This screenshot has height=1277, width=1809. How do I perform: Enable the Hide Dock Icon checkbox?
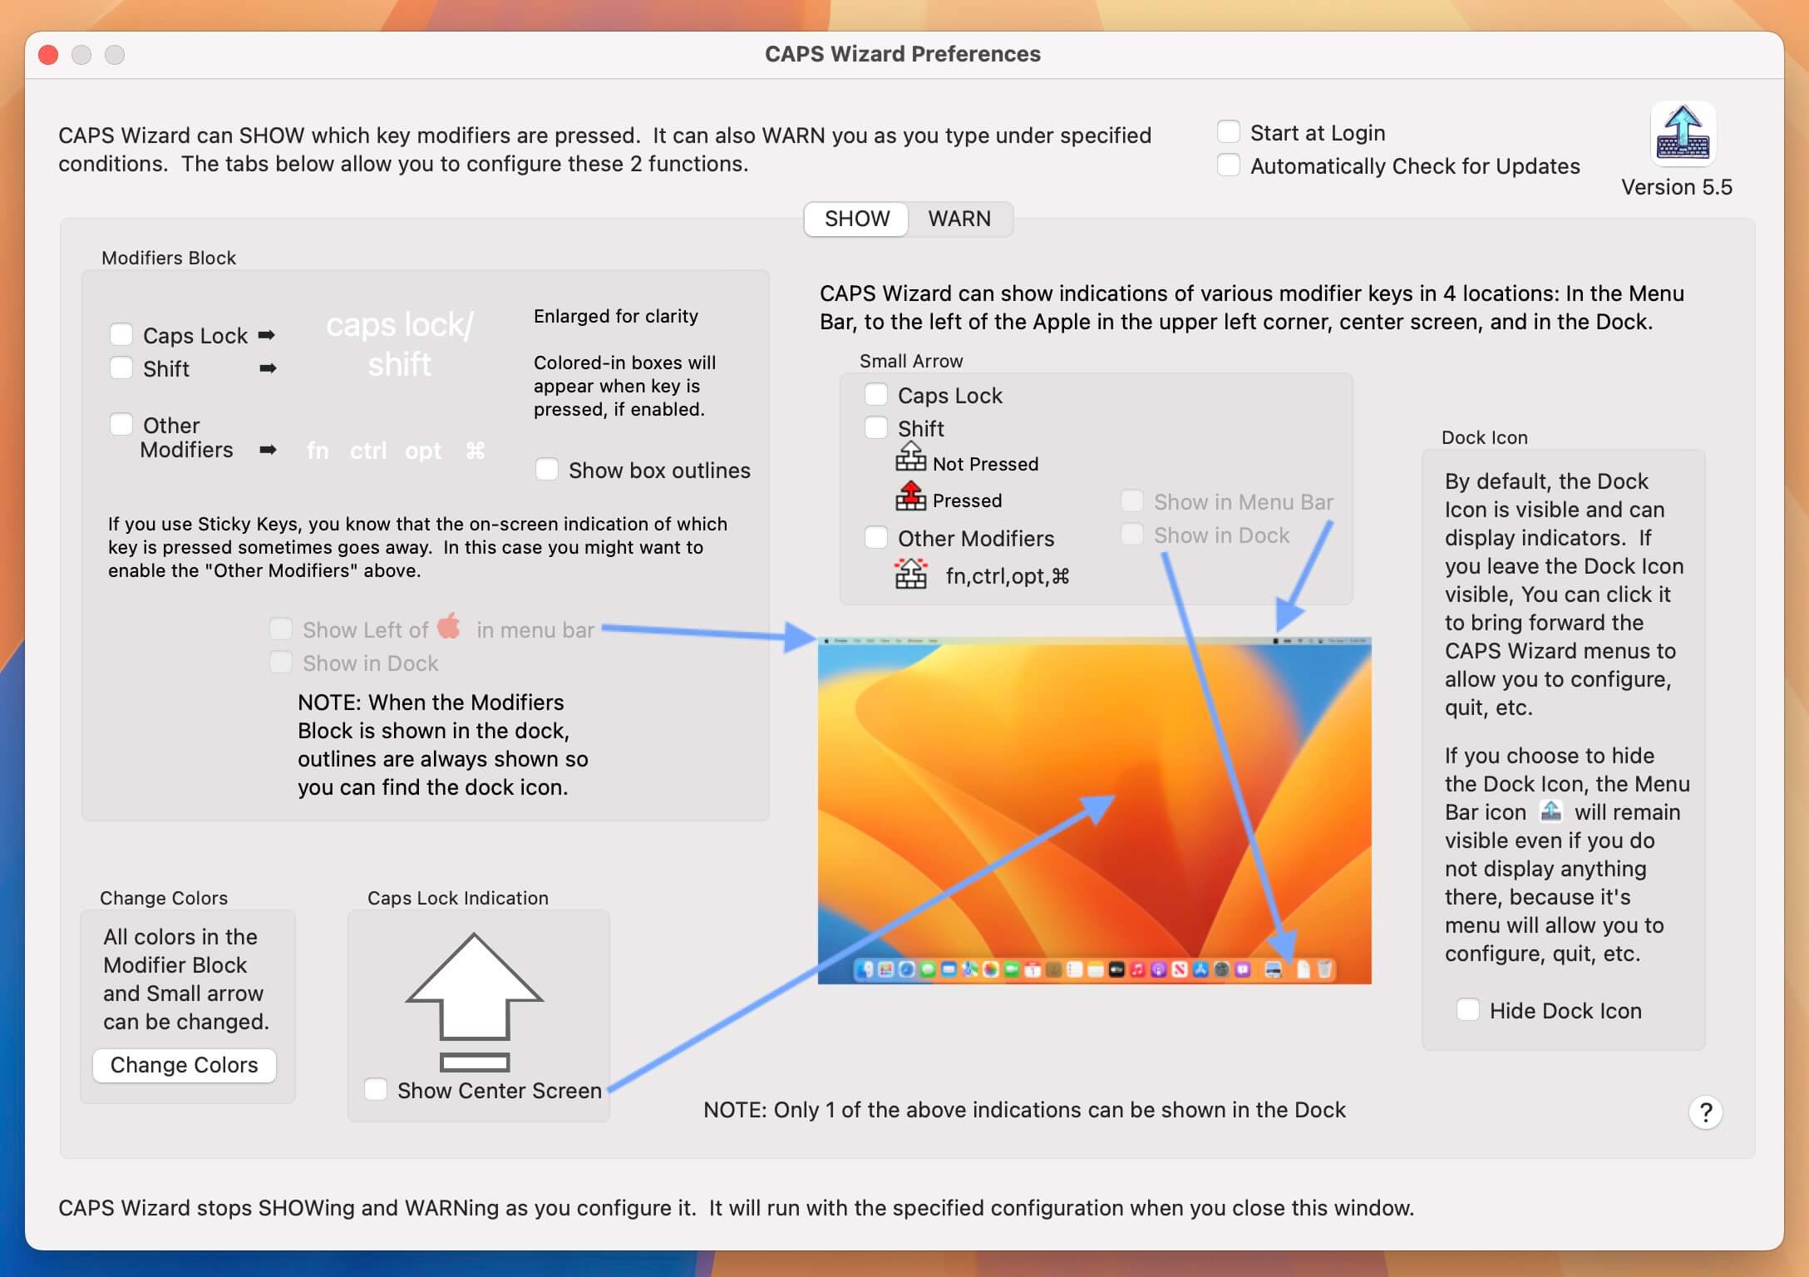(x=1465, y=1010)
